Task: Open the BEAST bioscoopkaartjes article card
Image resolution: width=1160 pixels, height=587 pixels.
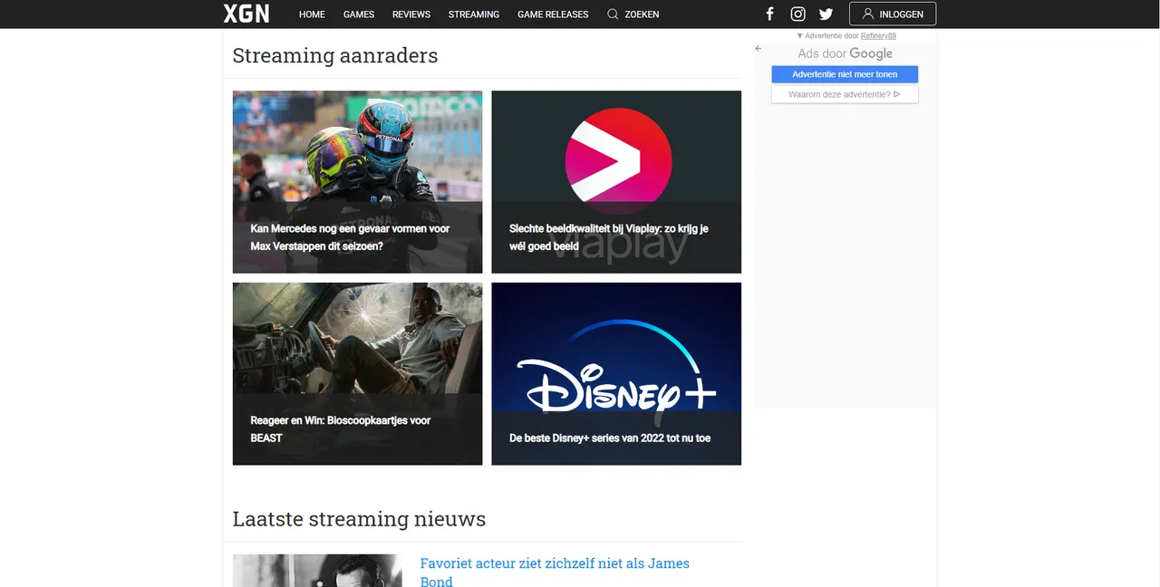Action: (357, 374)
